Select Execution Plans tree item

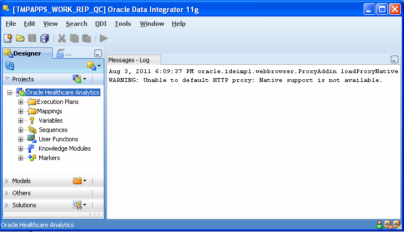58,102
